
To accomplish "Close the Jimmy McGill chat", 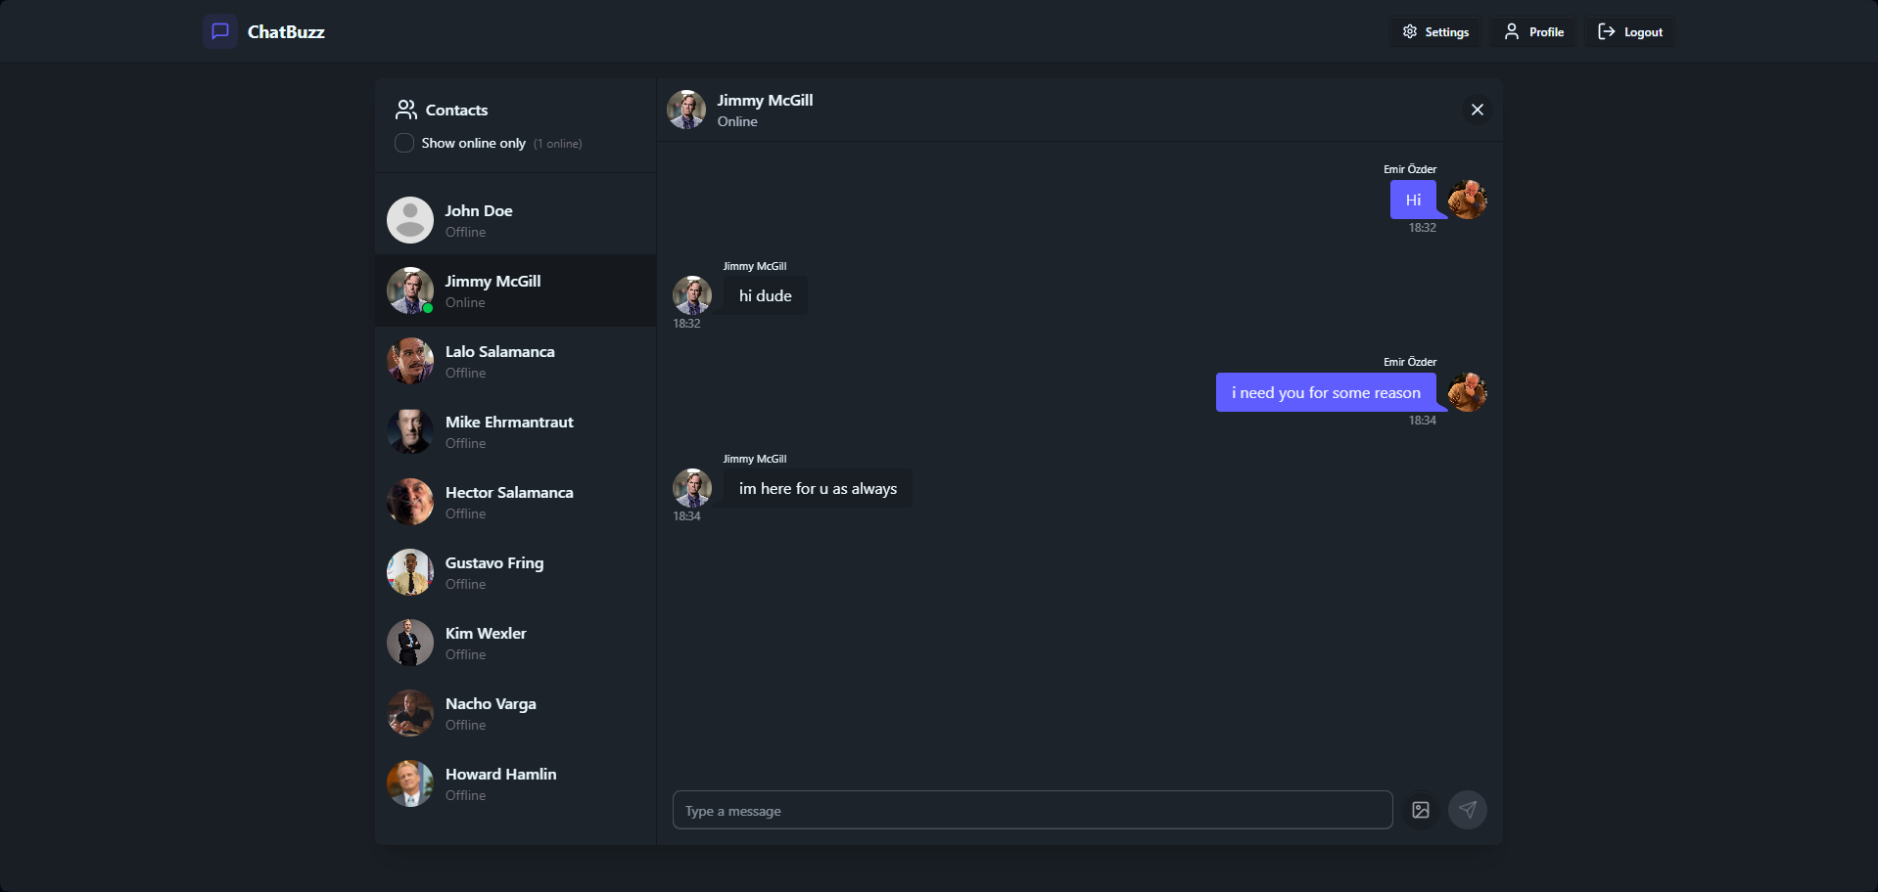I will (x=1478, y=110).
